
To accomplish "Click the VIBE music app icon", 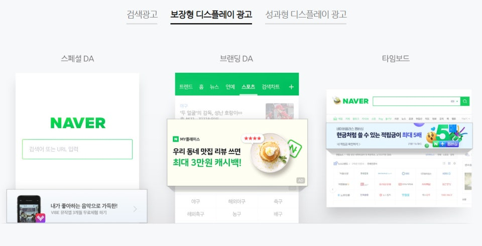I will pyautogui.click(x=40, y=218).
